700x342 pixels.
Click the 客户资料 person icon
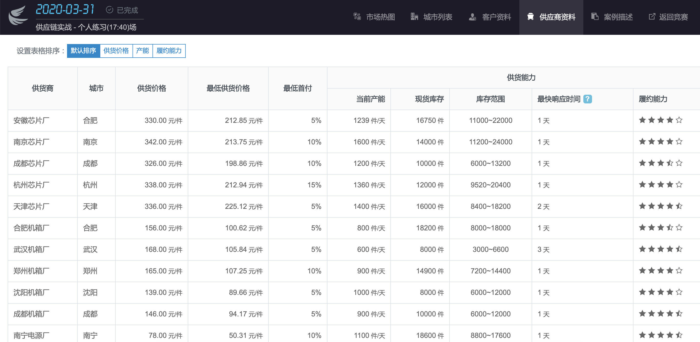(472, 17)
